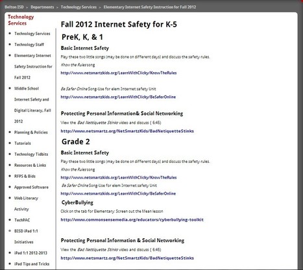Open Resources & Links in the sidebar
303x270 pixels.
pyautogui.click(x=30, y=165)
